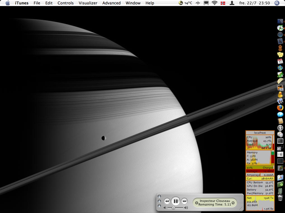Skip to the next track
Screen dimensions: 285x213
click(x=184, y=201)
